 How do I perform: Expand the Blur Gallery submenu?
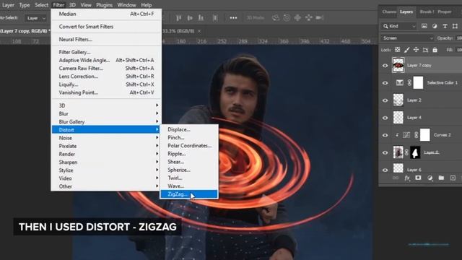(106, 122)
